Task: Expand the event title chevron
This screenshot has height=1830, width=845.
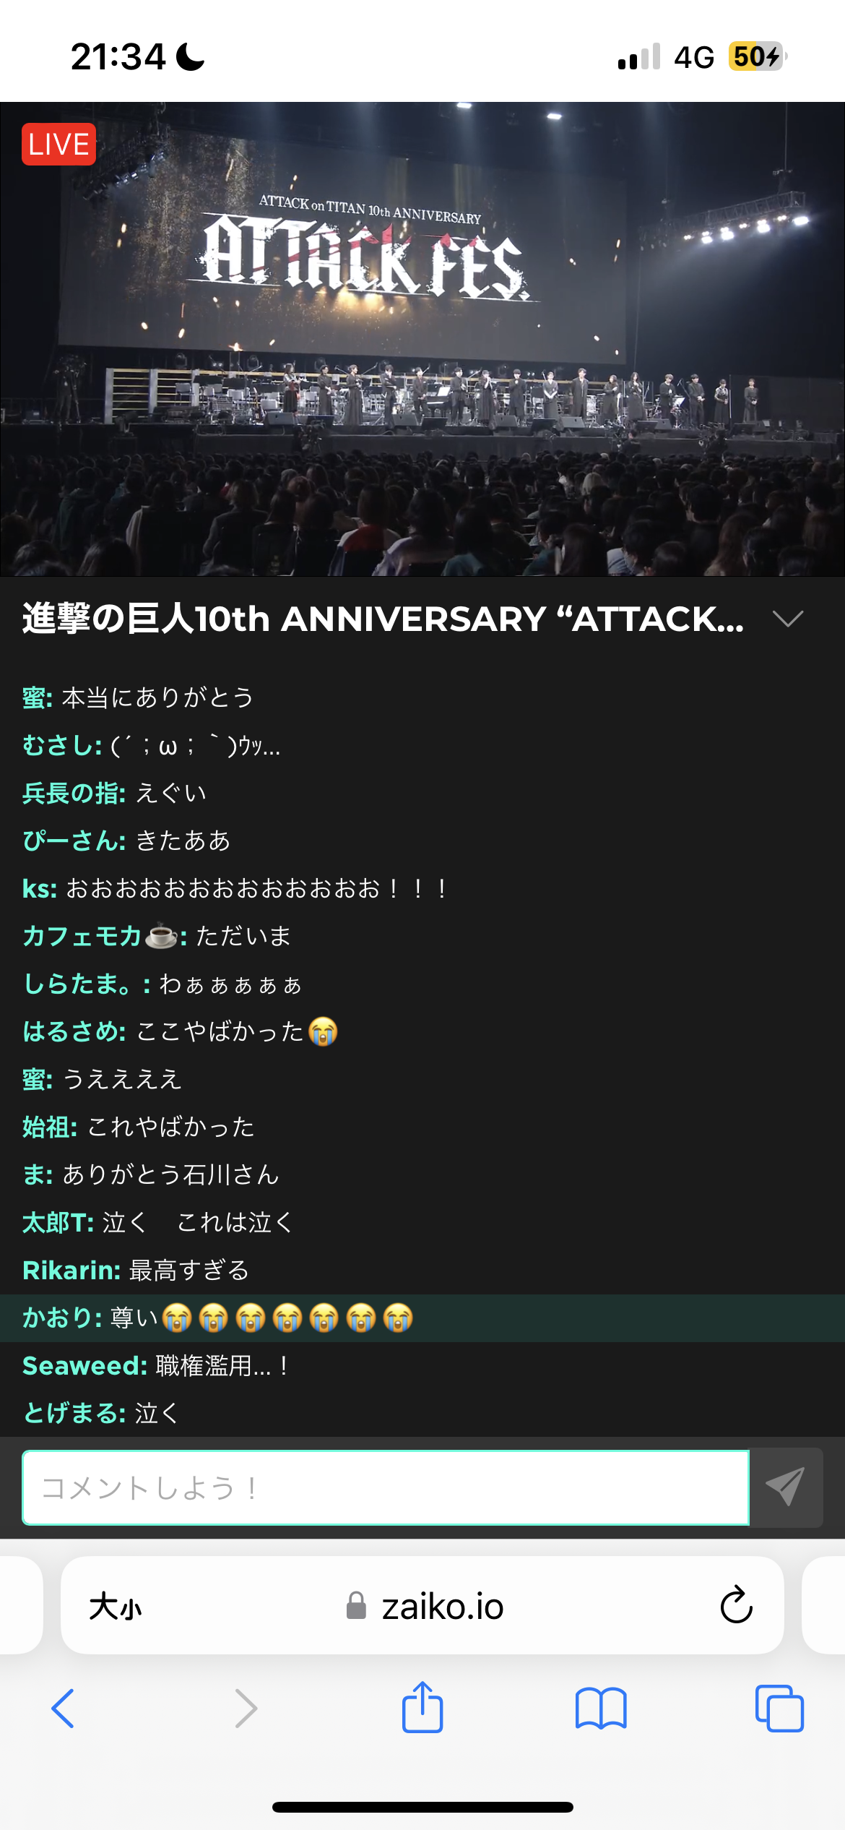Action: pos(787,619)
